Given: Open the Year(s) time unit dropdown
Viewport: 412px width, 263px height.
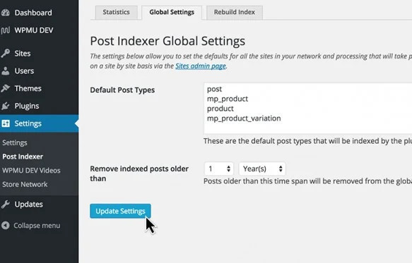Looking at the screenshot, I should (x=262, y=169).
